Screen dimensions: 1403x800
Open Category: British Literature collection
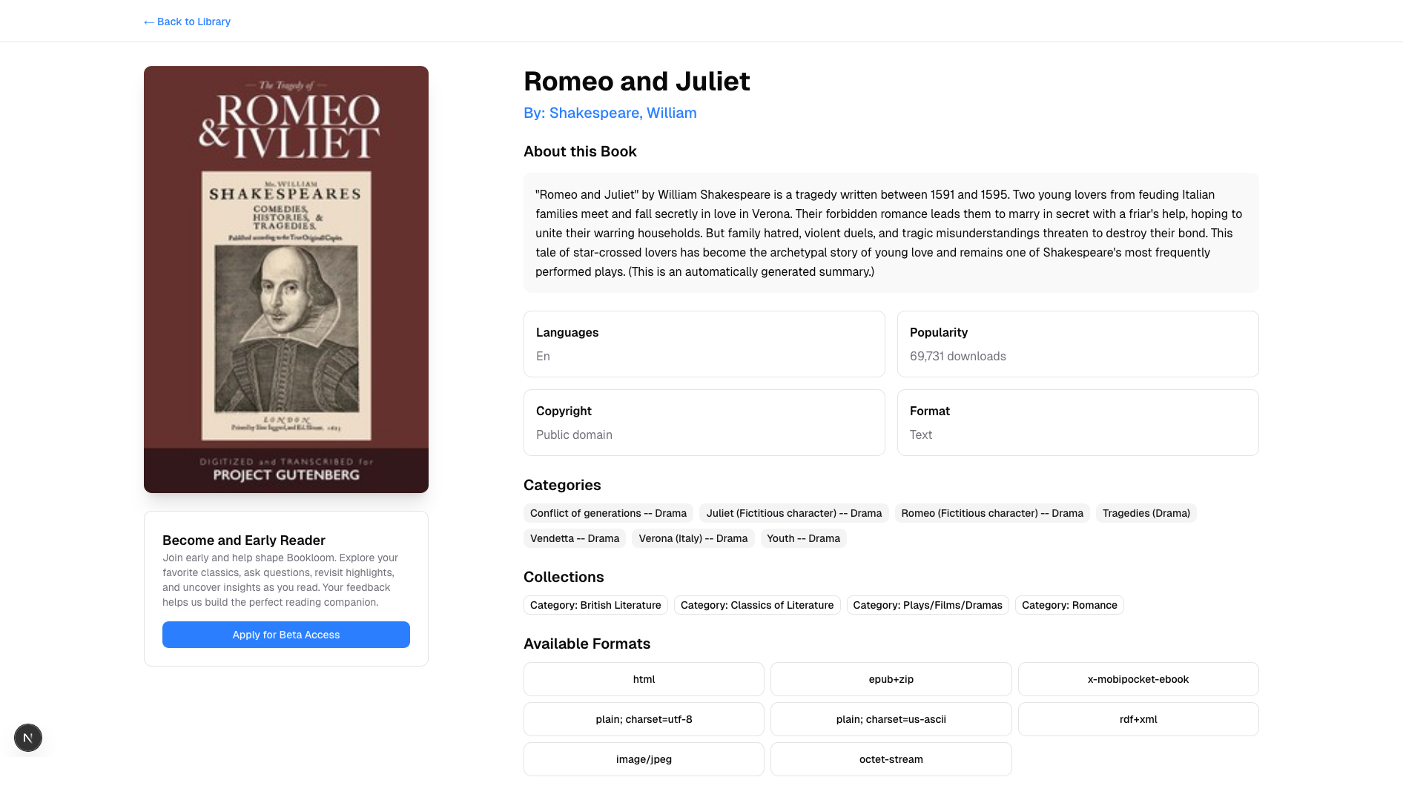tap(595, 605)
